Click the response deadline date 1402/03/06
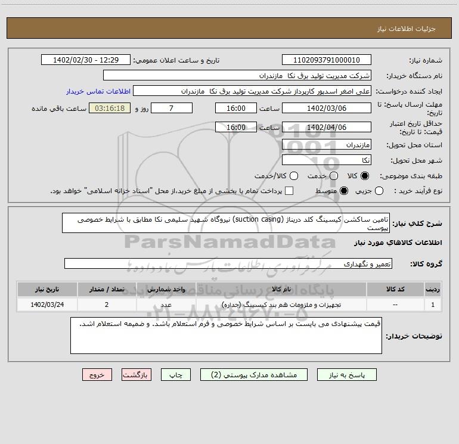459x444 pixels. tap(327, 108)
